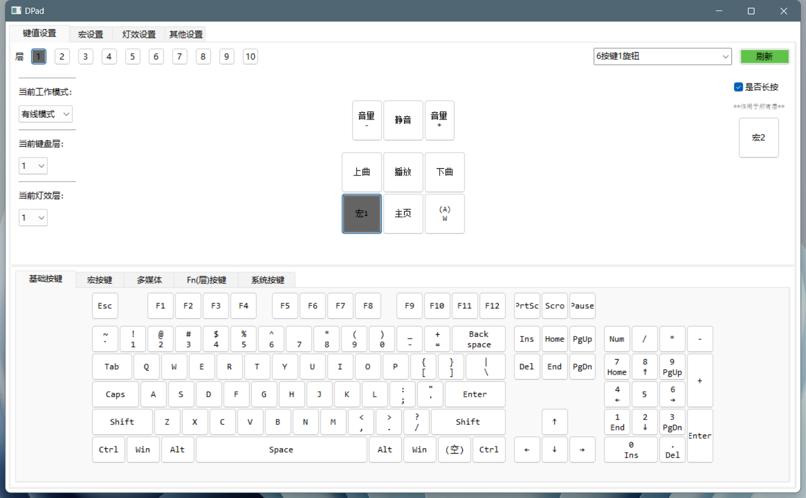The width and height of the screenshot is (806, 498).
Task: Select the 宏1 macro key tile
Action: click(361, 214)
